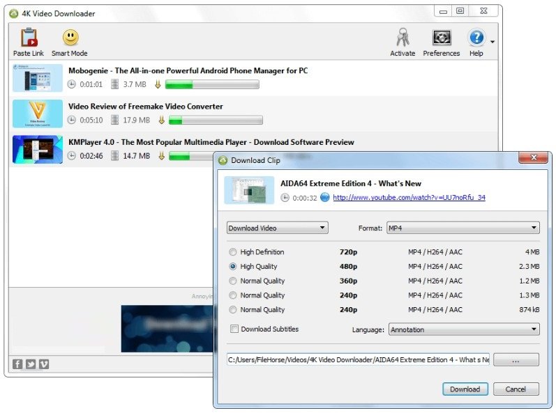Select Normal Quality 240p 1.3 MB option
This screenshot has height=413, width=556.
click(x=232, y=295)
